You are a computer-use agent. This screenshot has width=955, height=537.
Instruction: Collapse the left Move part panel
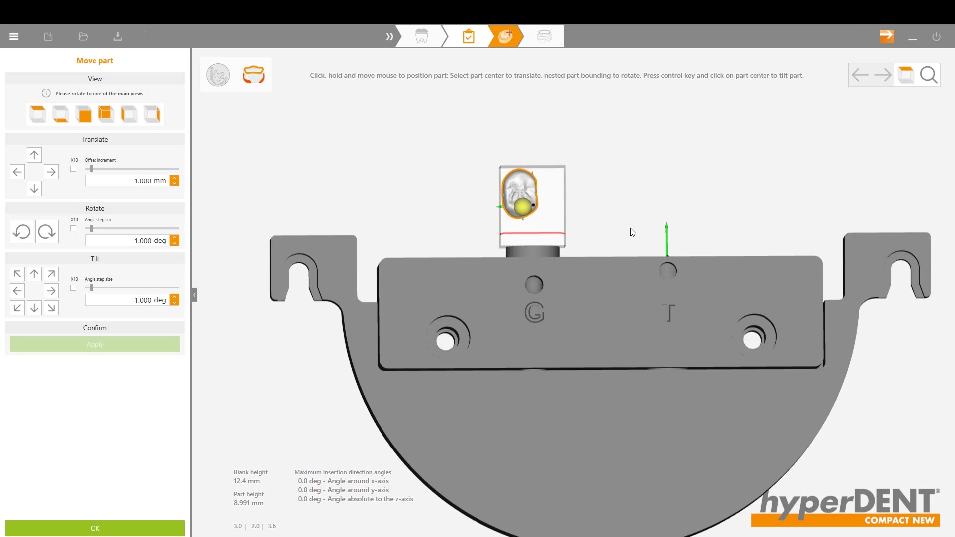194,295
